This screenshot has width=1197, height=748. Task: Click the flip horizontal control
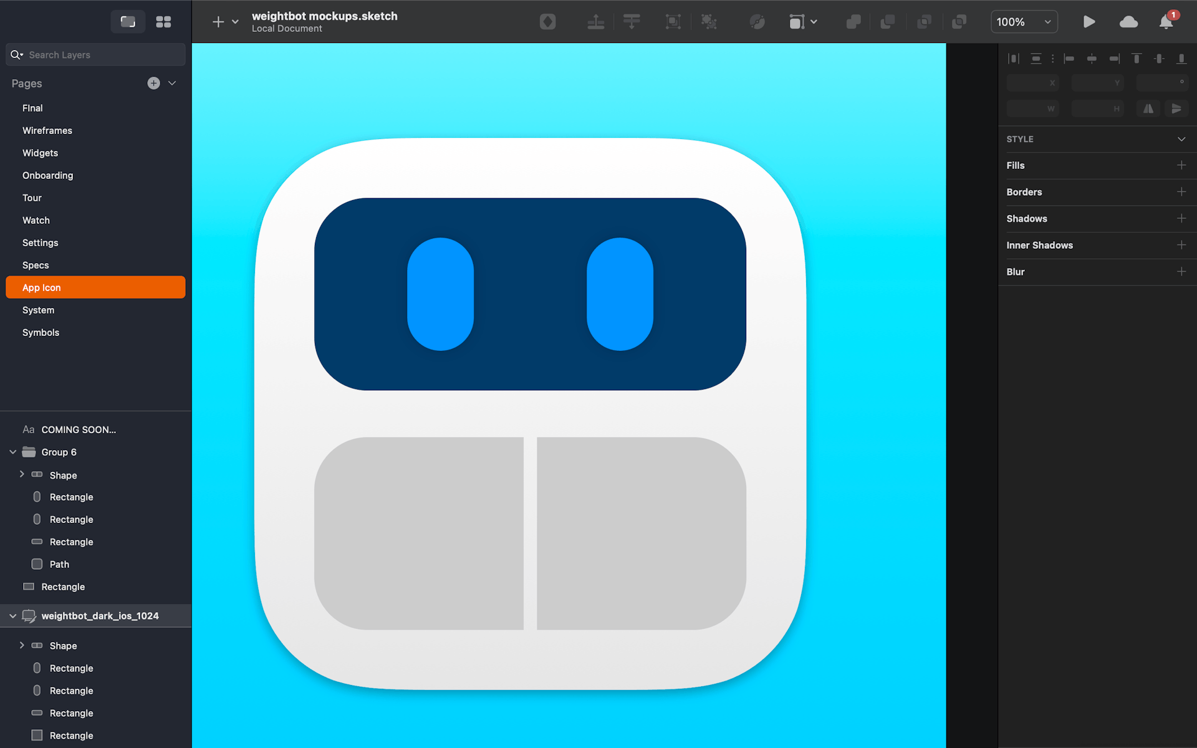[x=1148, y=108]
